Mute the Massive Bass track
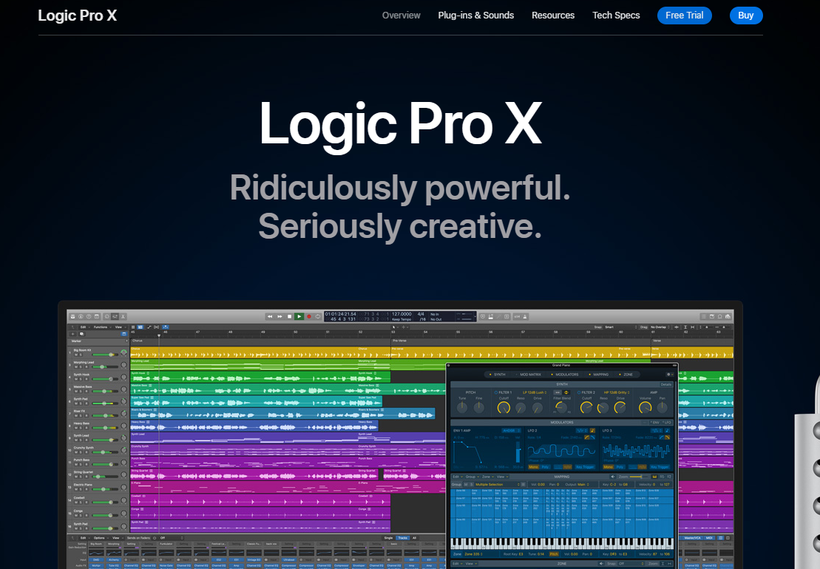820x569 pixels. [x=76, y=392]
